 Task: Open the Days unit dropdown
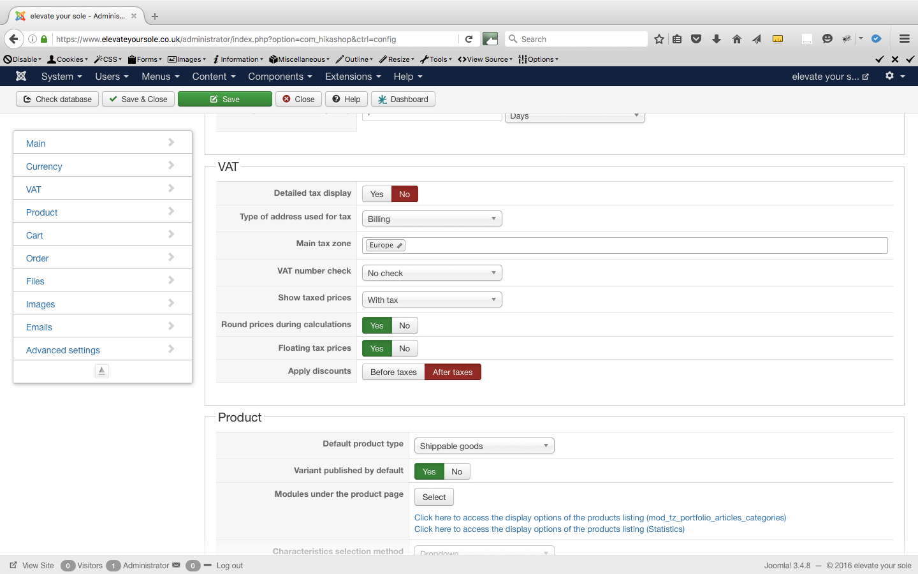(575, 117)
